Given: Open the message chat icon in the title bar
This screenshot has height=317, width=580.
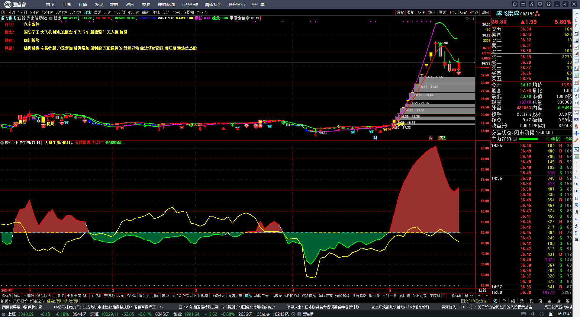Looking at the screenshot, I should pyautogui.click(x=515, y=4).
